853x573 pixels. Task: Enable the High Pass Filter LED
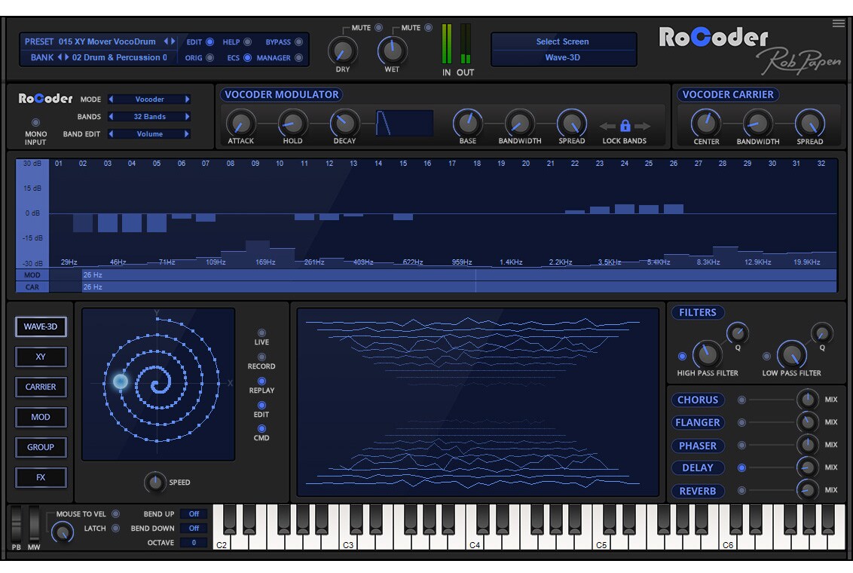(682, 357)
